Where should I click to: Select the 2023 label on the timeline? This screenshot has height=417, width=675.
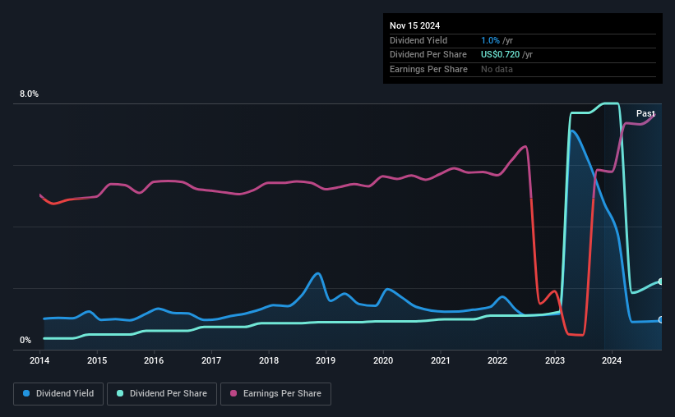tap(555, 360)
